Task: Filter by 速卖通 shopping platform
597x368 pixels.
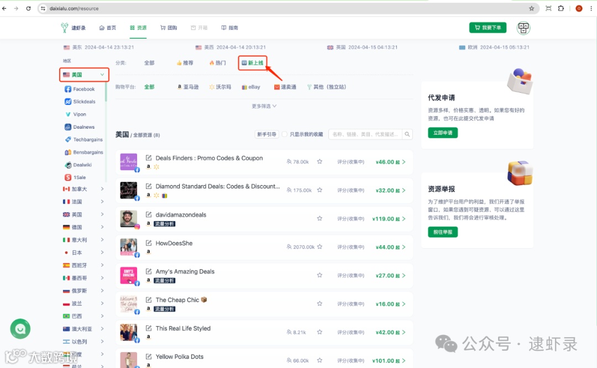Action: click(x=285, y=87)
